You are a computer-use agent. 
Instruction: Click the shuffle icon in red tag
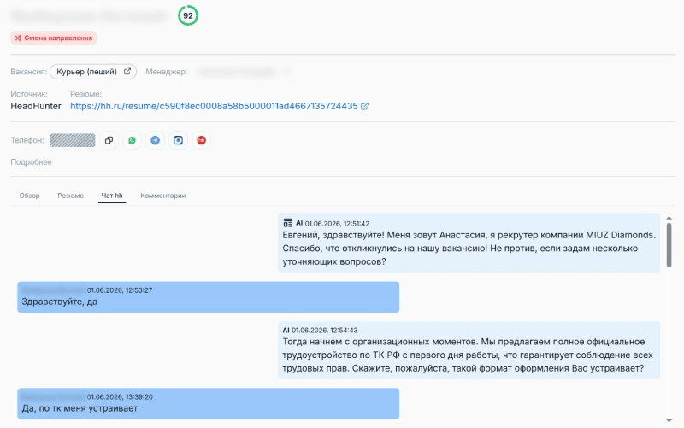pyautogui.click(x=18, y=38)
